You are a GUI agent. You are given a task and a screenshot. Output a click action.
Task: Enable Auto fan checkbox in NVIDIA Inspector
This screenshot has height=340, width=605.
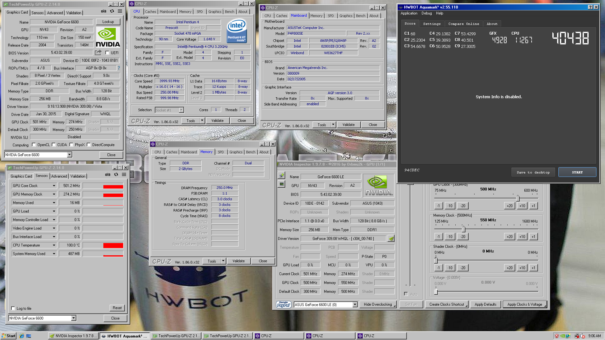406,294
